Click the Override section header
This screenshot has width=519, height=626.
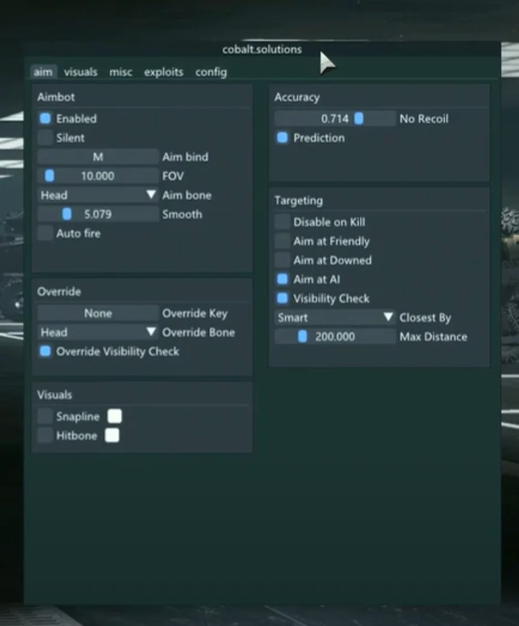coord(59,291)
